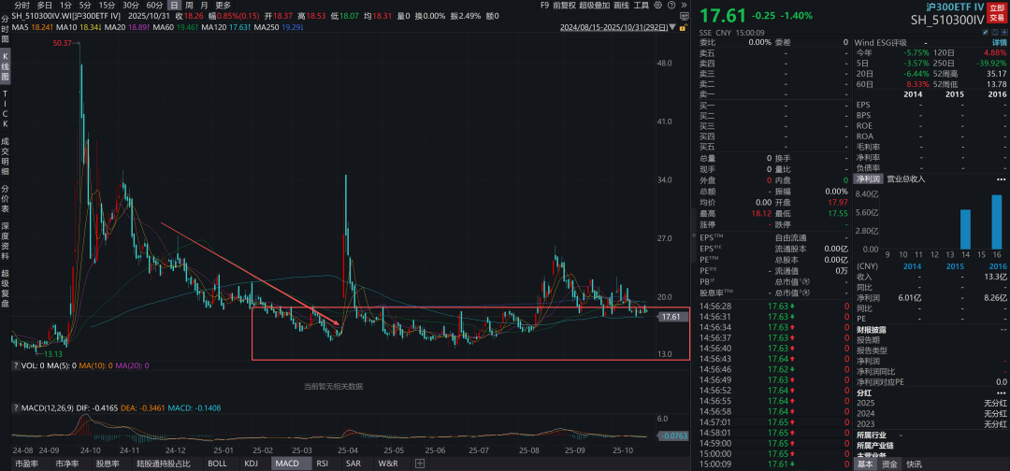Select the 15分 period

(107, 6)
